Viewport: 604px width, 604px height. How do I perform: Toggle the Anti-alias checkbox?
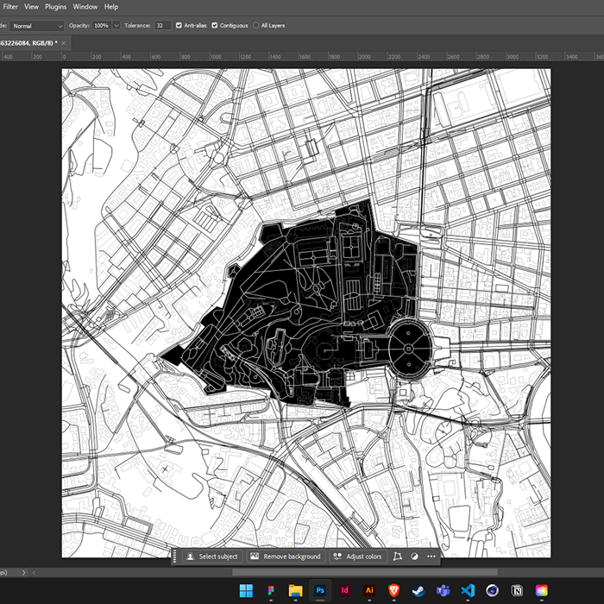(x=179, y=26)
